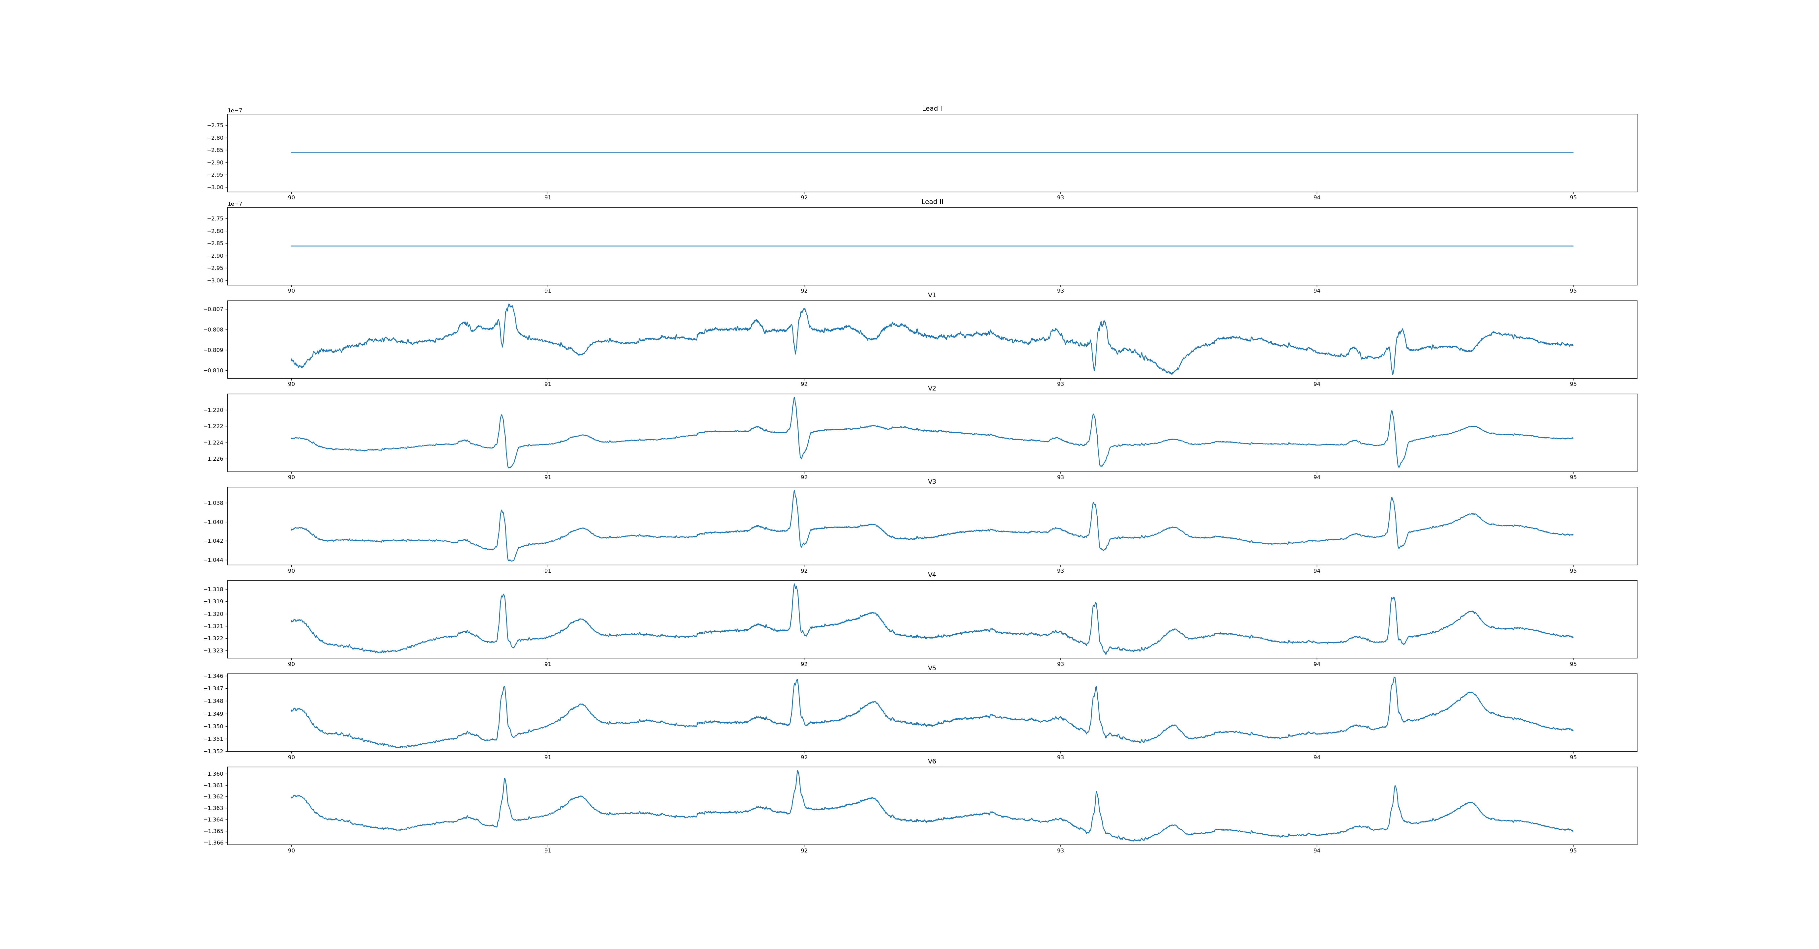This screenshot has height=949, width=1819.
Task: Click the R peak just after 94 in V5
Action: pos(1394,678)
